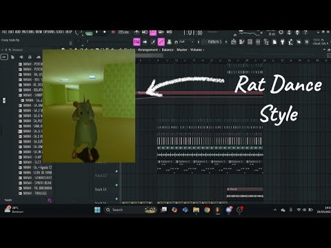
Task: Open the FILE menu
Action: 5,32
